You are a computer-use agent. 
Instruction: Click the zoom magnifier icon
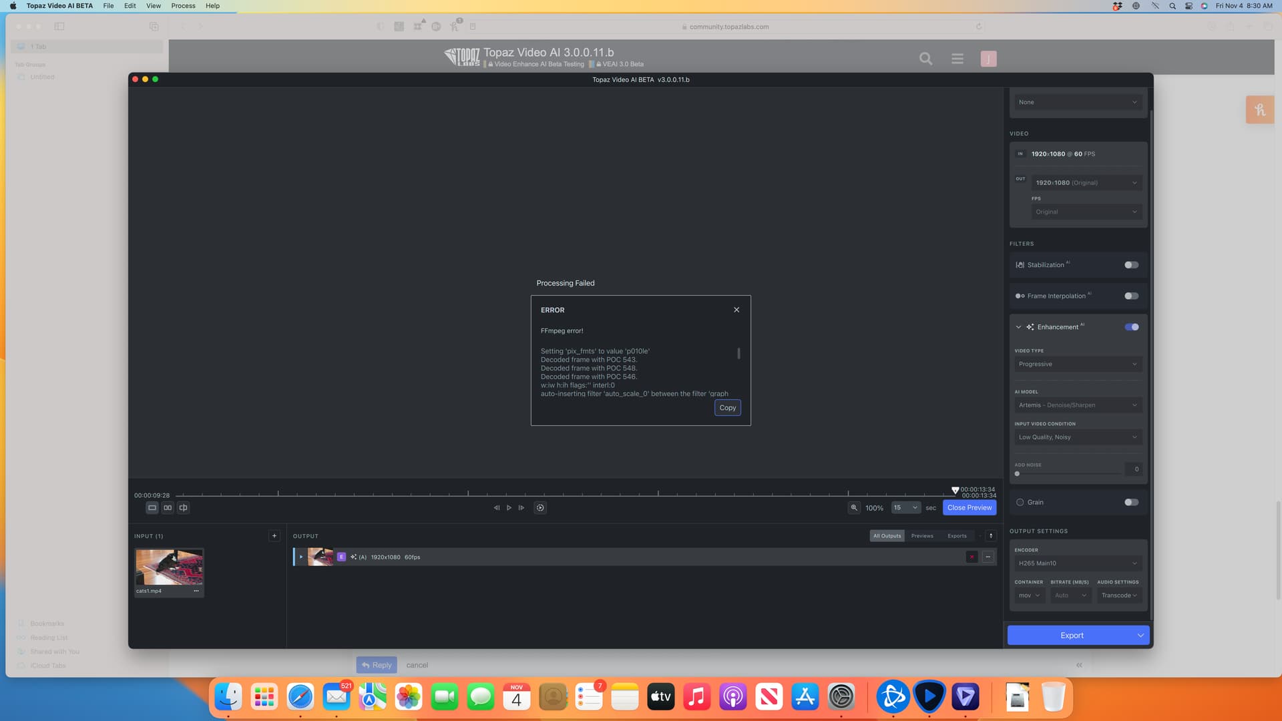(854, 508)
